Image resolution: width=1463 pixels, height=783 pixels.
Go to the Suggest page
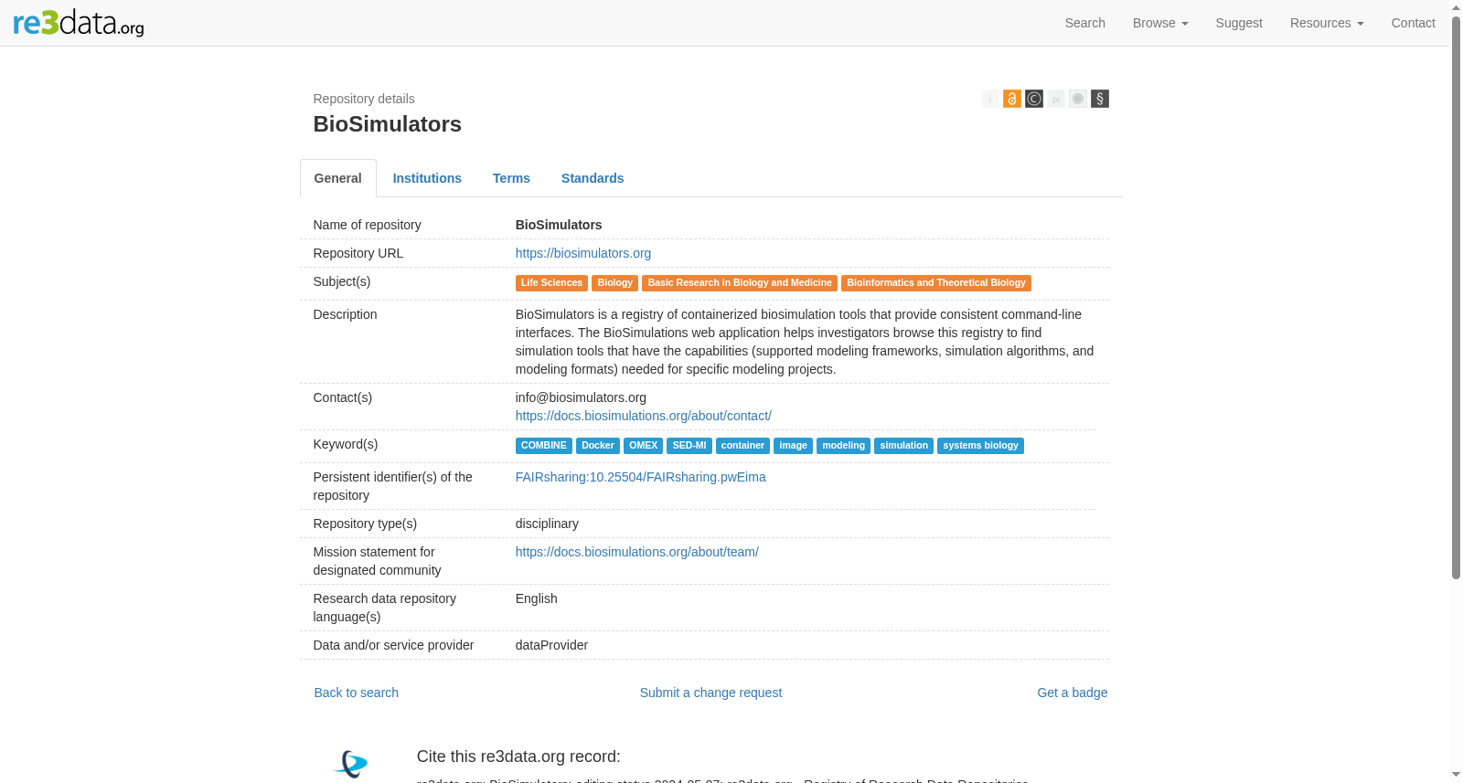tap(1239, 23)
